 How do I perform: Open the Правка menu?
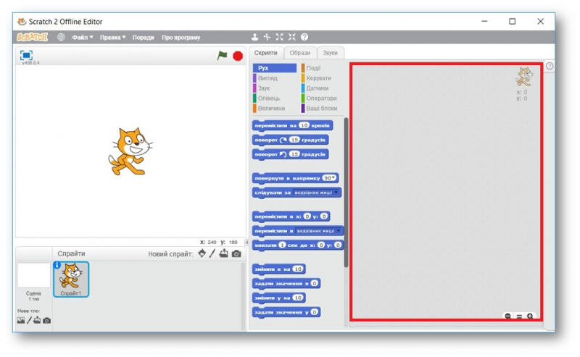coord(113,38)
